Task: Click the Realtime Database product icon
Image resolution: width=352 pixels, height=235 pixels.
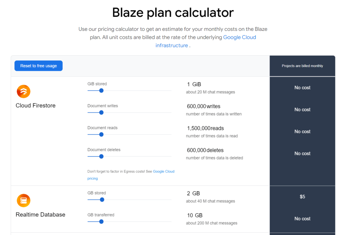Action: pyautogui.click(x=23, y=201)
